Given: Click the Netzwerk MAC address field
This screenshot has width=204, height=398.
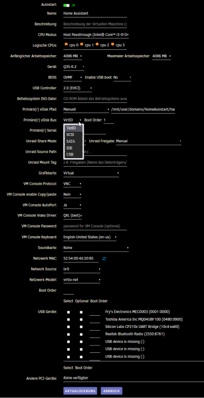Looking at the screenshot, I should click(x=81, y=258).
